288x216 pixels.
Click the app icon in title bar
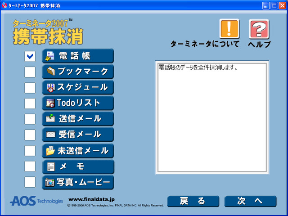4,5
